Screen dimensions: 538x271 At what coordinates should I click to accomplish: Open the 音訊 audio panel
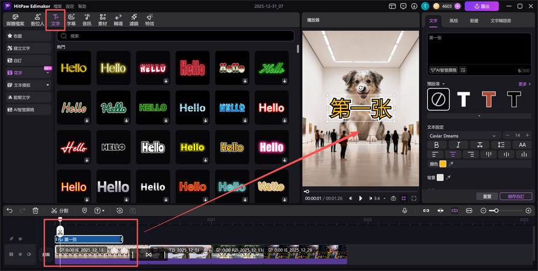click(x=87, y=20)
